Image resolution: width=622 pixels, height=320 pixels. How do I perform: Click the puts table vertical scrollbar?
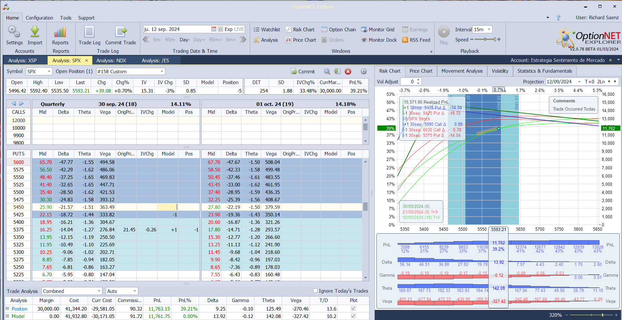click(365, 220)
